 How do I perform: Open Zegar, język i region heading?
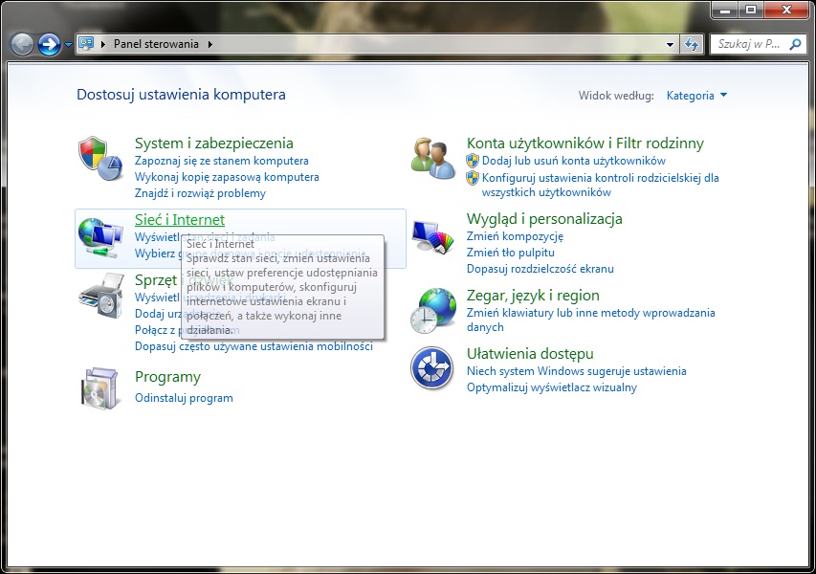(x=533, y=296)
